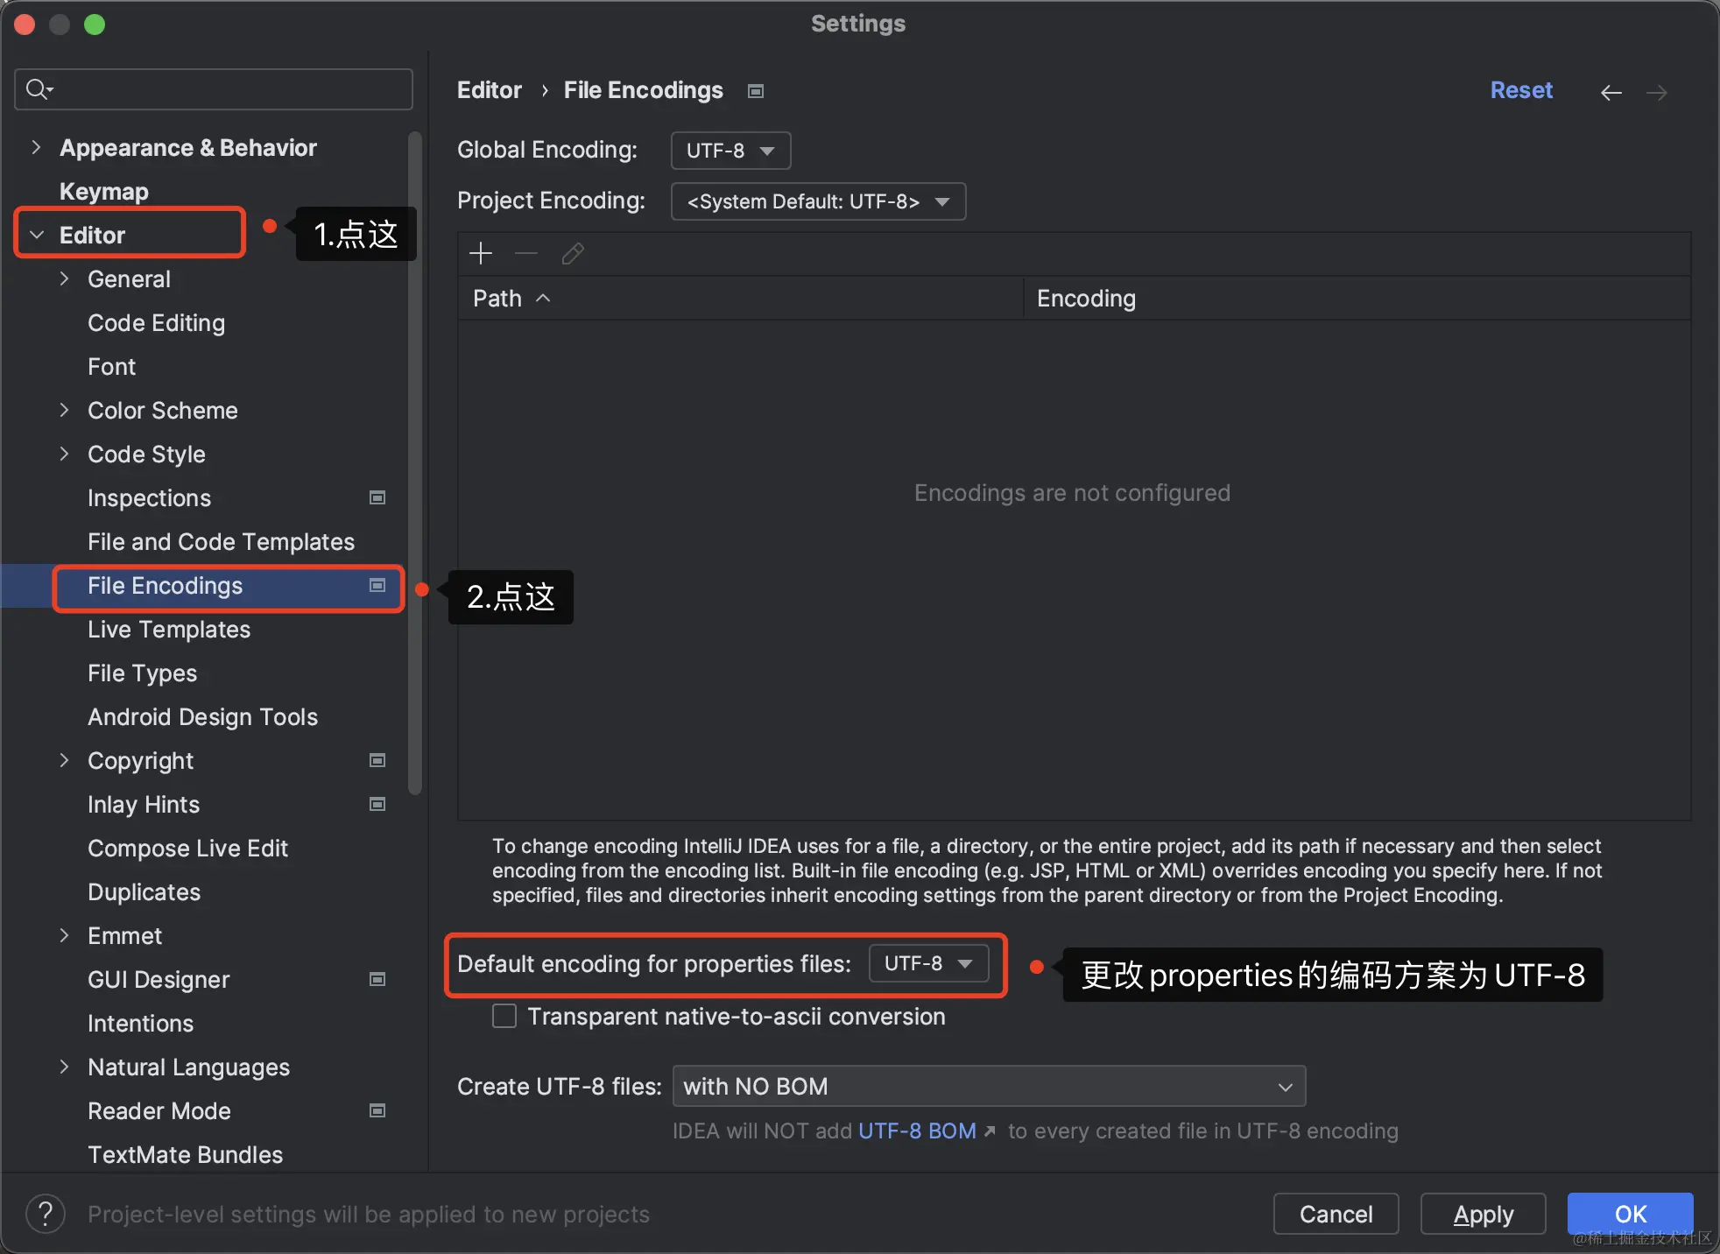
Task: Expand the Appearance & Behavior node
Action: pyautogui.click(x=36, y=147)
